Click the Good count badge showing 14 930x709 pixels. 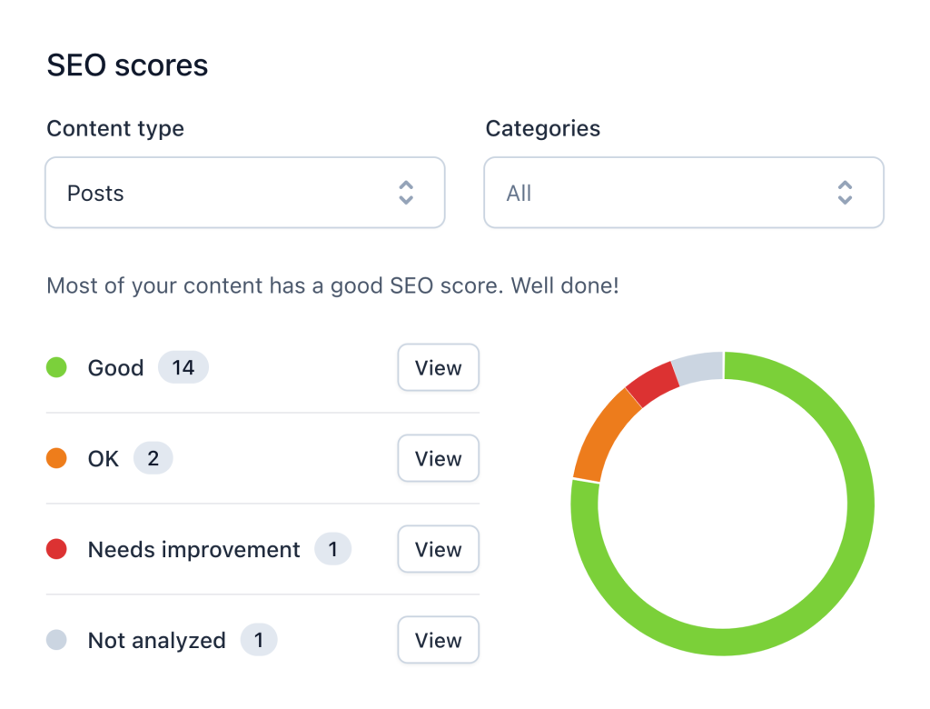point(183,367)
